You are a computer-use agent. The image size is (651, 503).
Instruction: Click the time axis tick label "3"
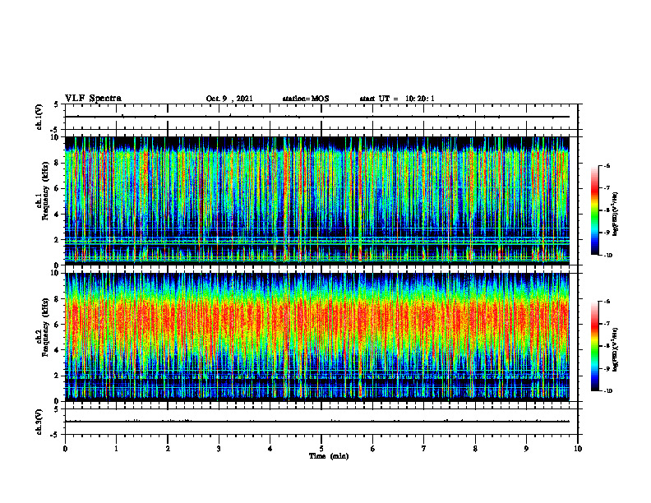(x=219, y=449)
